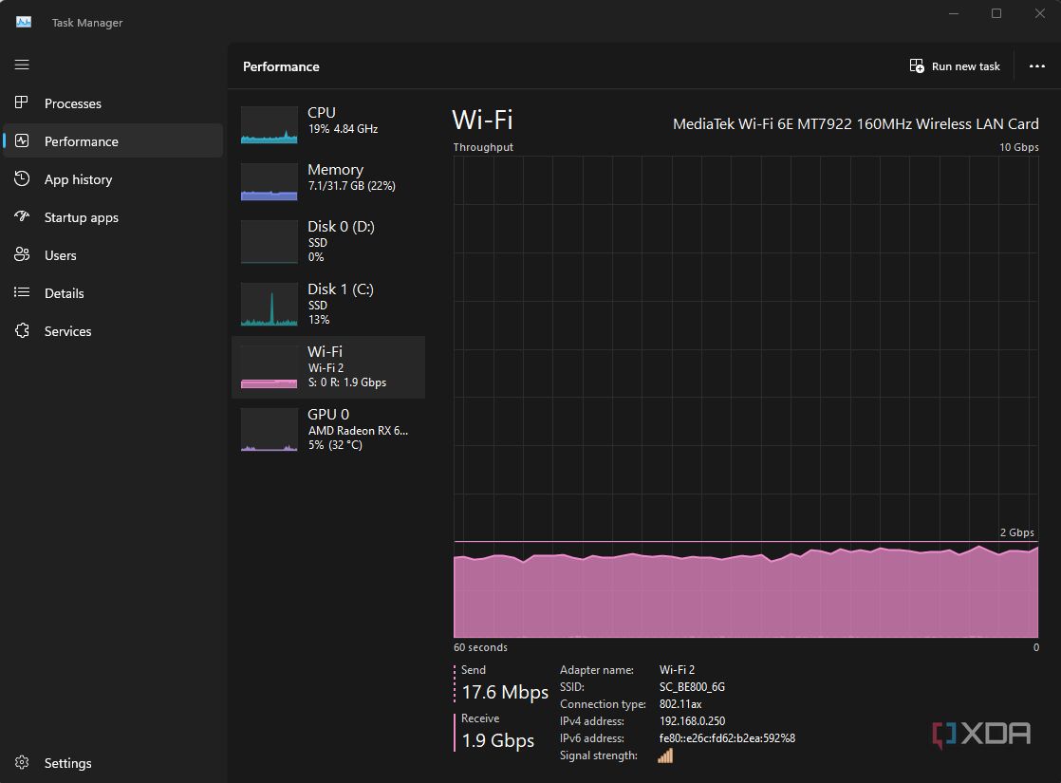This screenshot has width=1061, height=783.
Task: Click the Run new task button label
Action: click(965, 66)
